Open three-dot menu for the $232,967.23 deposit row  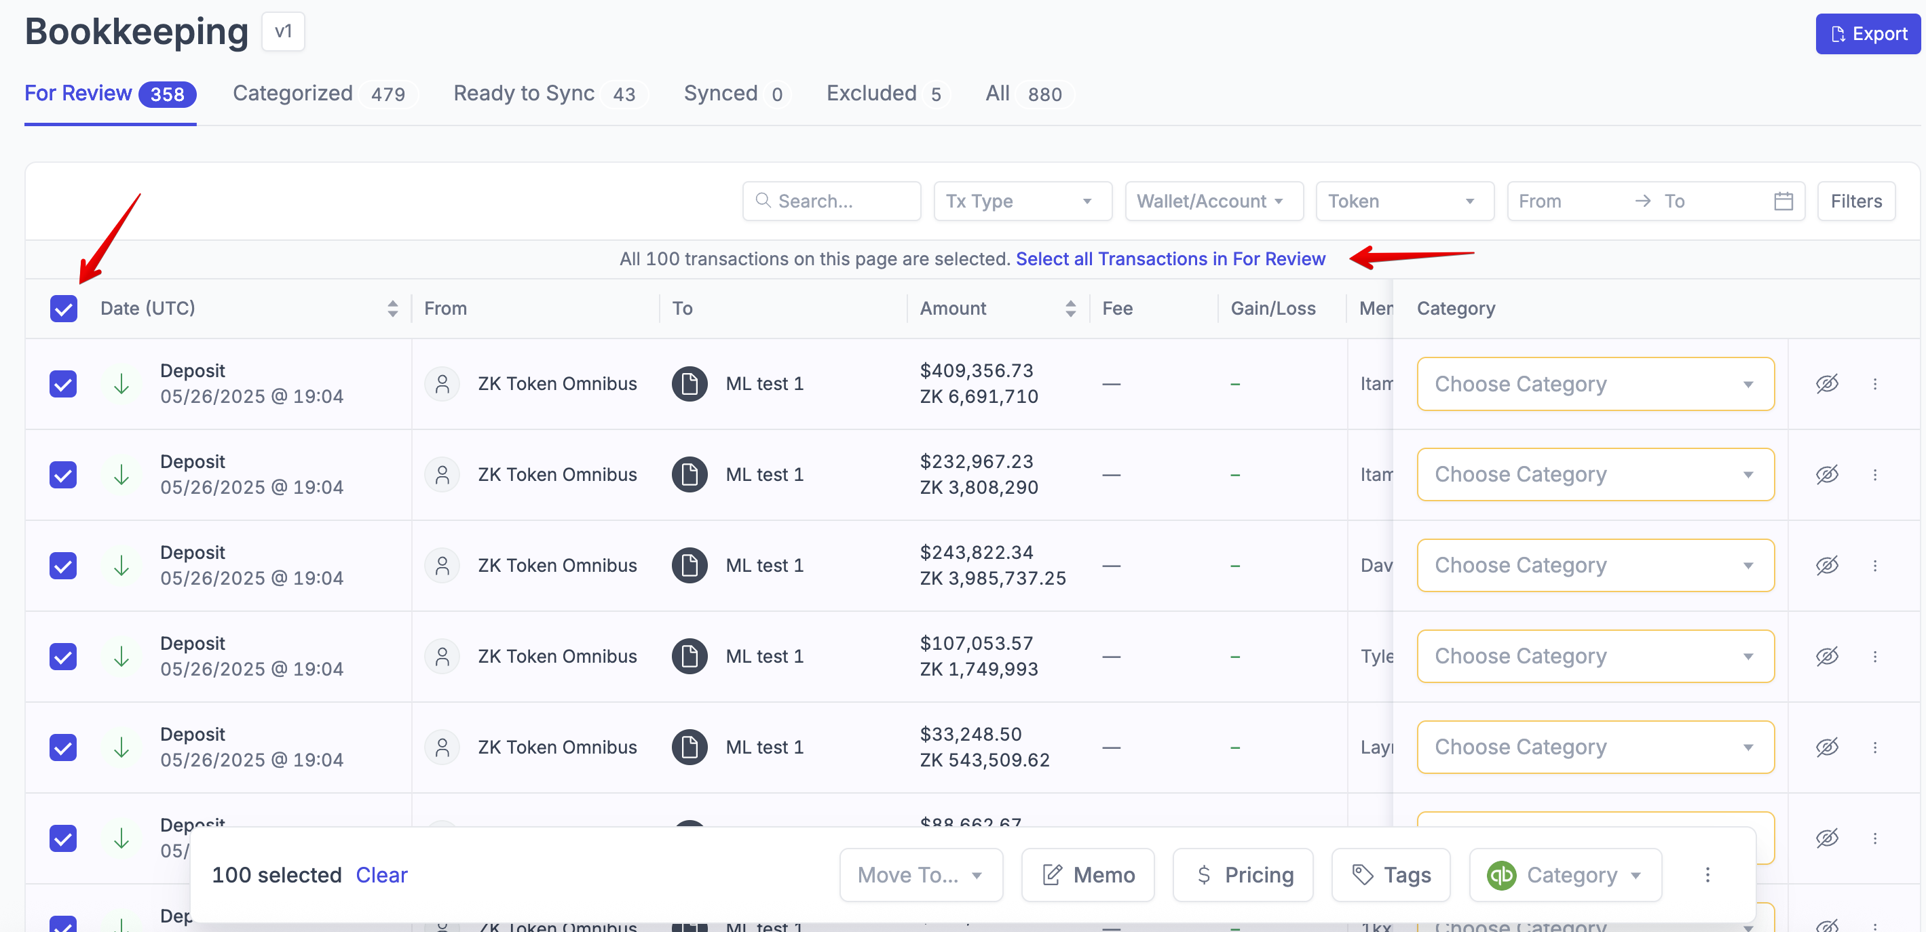pos(1874,475)
